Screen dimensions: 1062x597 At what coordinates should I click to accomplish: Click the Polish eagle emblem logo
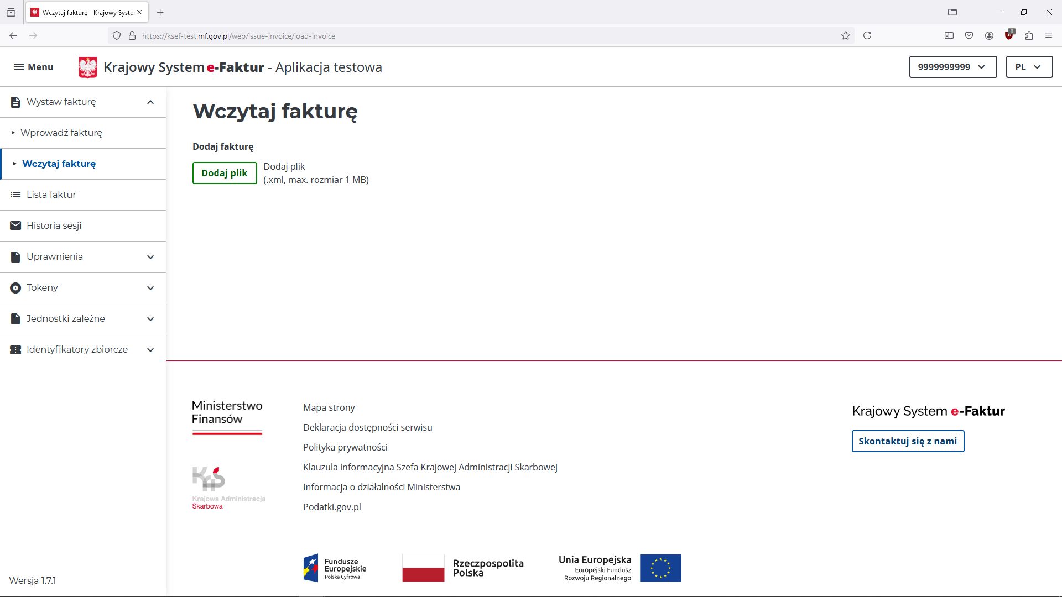click(x=87, y=67)
